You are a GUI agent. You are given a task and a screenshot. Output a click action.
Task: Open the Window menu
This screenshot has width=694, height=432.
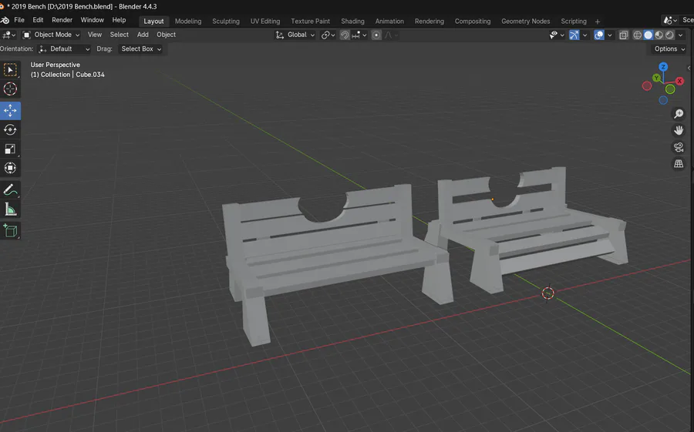click(92, 20)
